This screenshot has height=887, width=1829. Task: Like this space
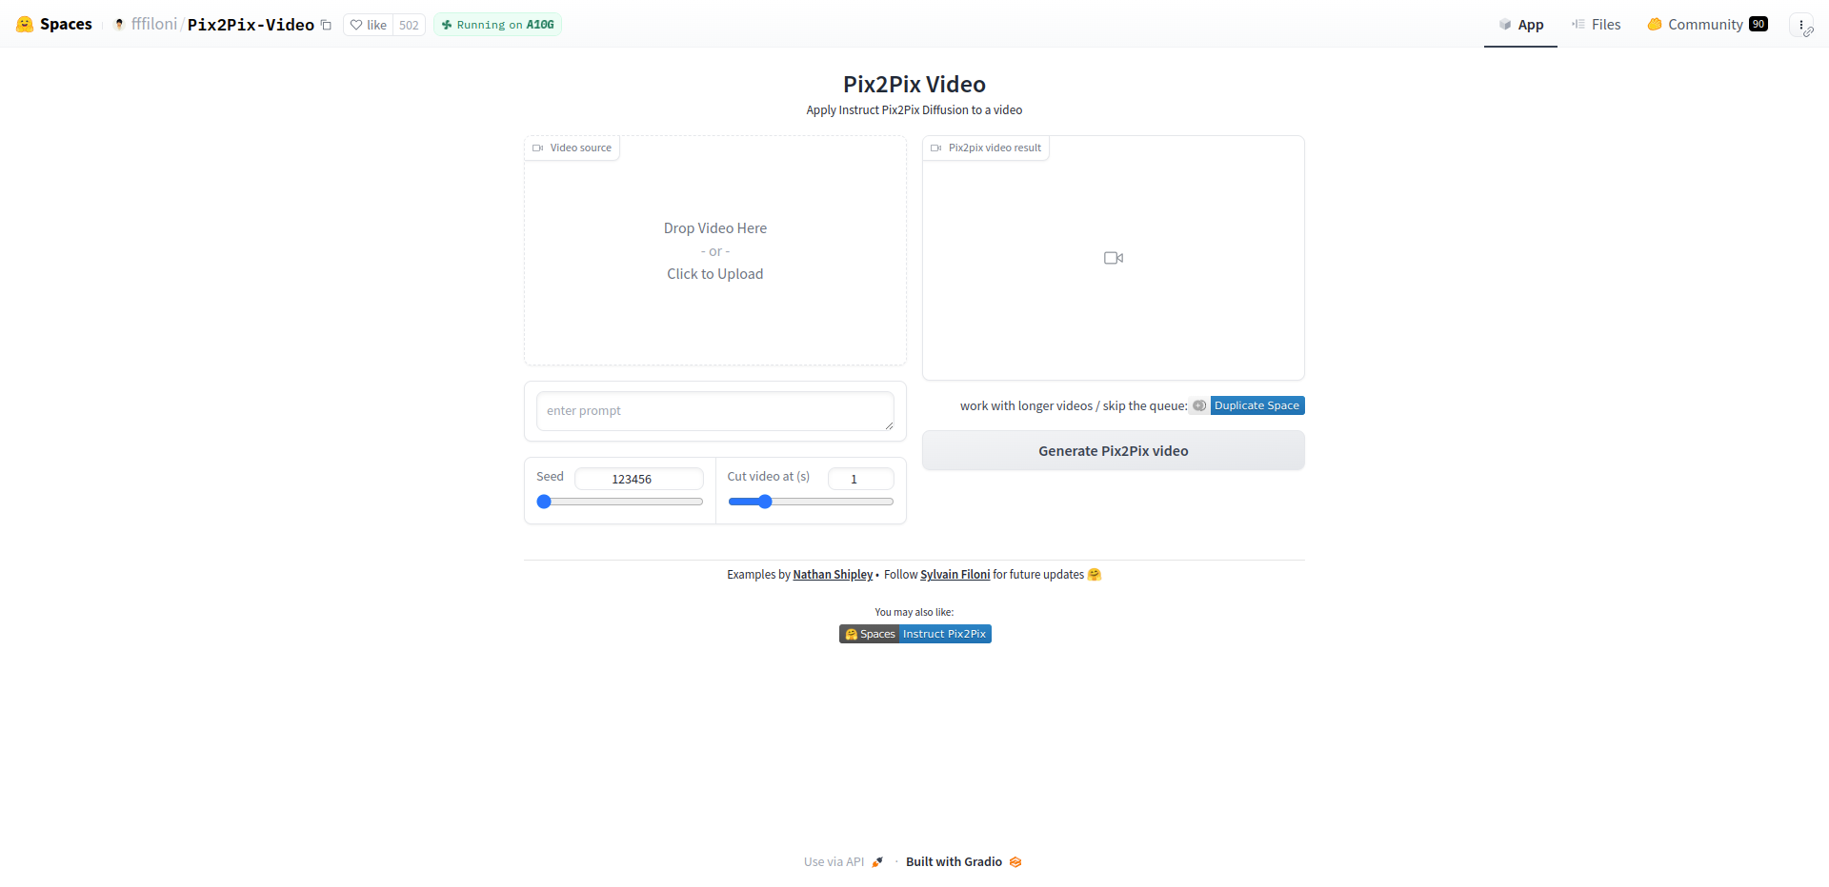(x=369, y=25)
